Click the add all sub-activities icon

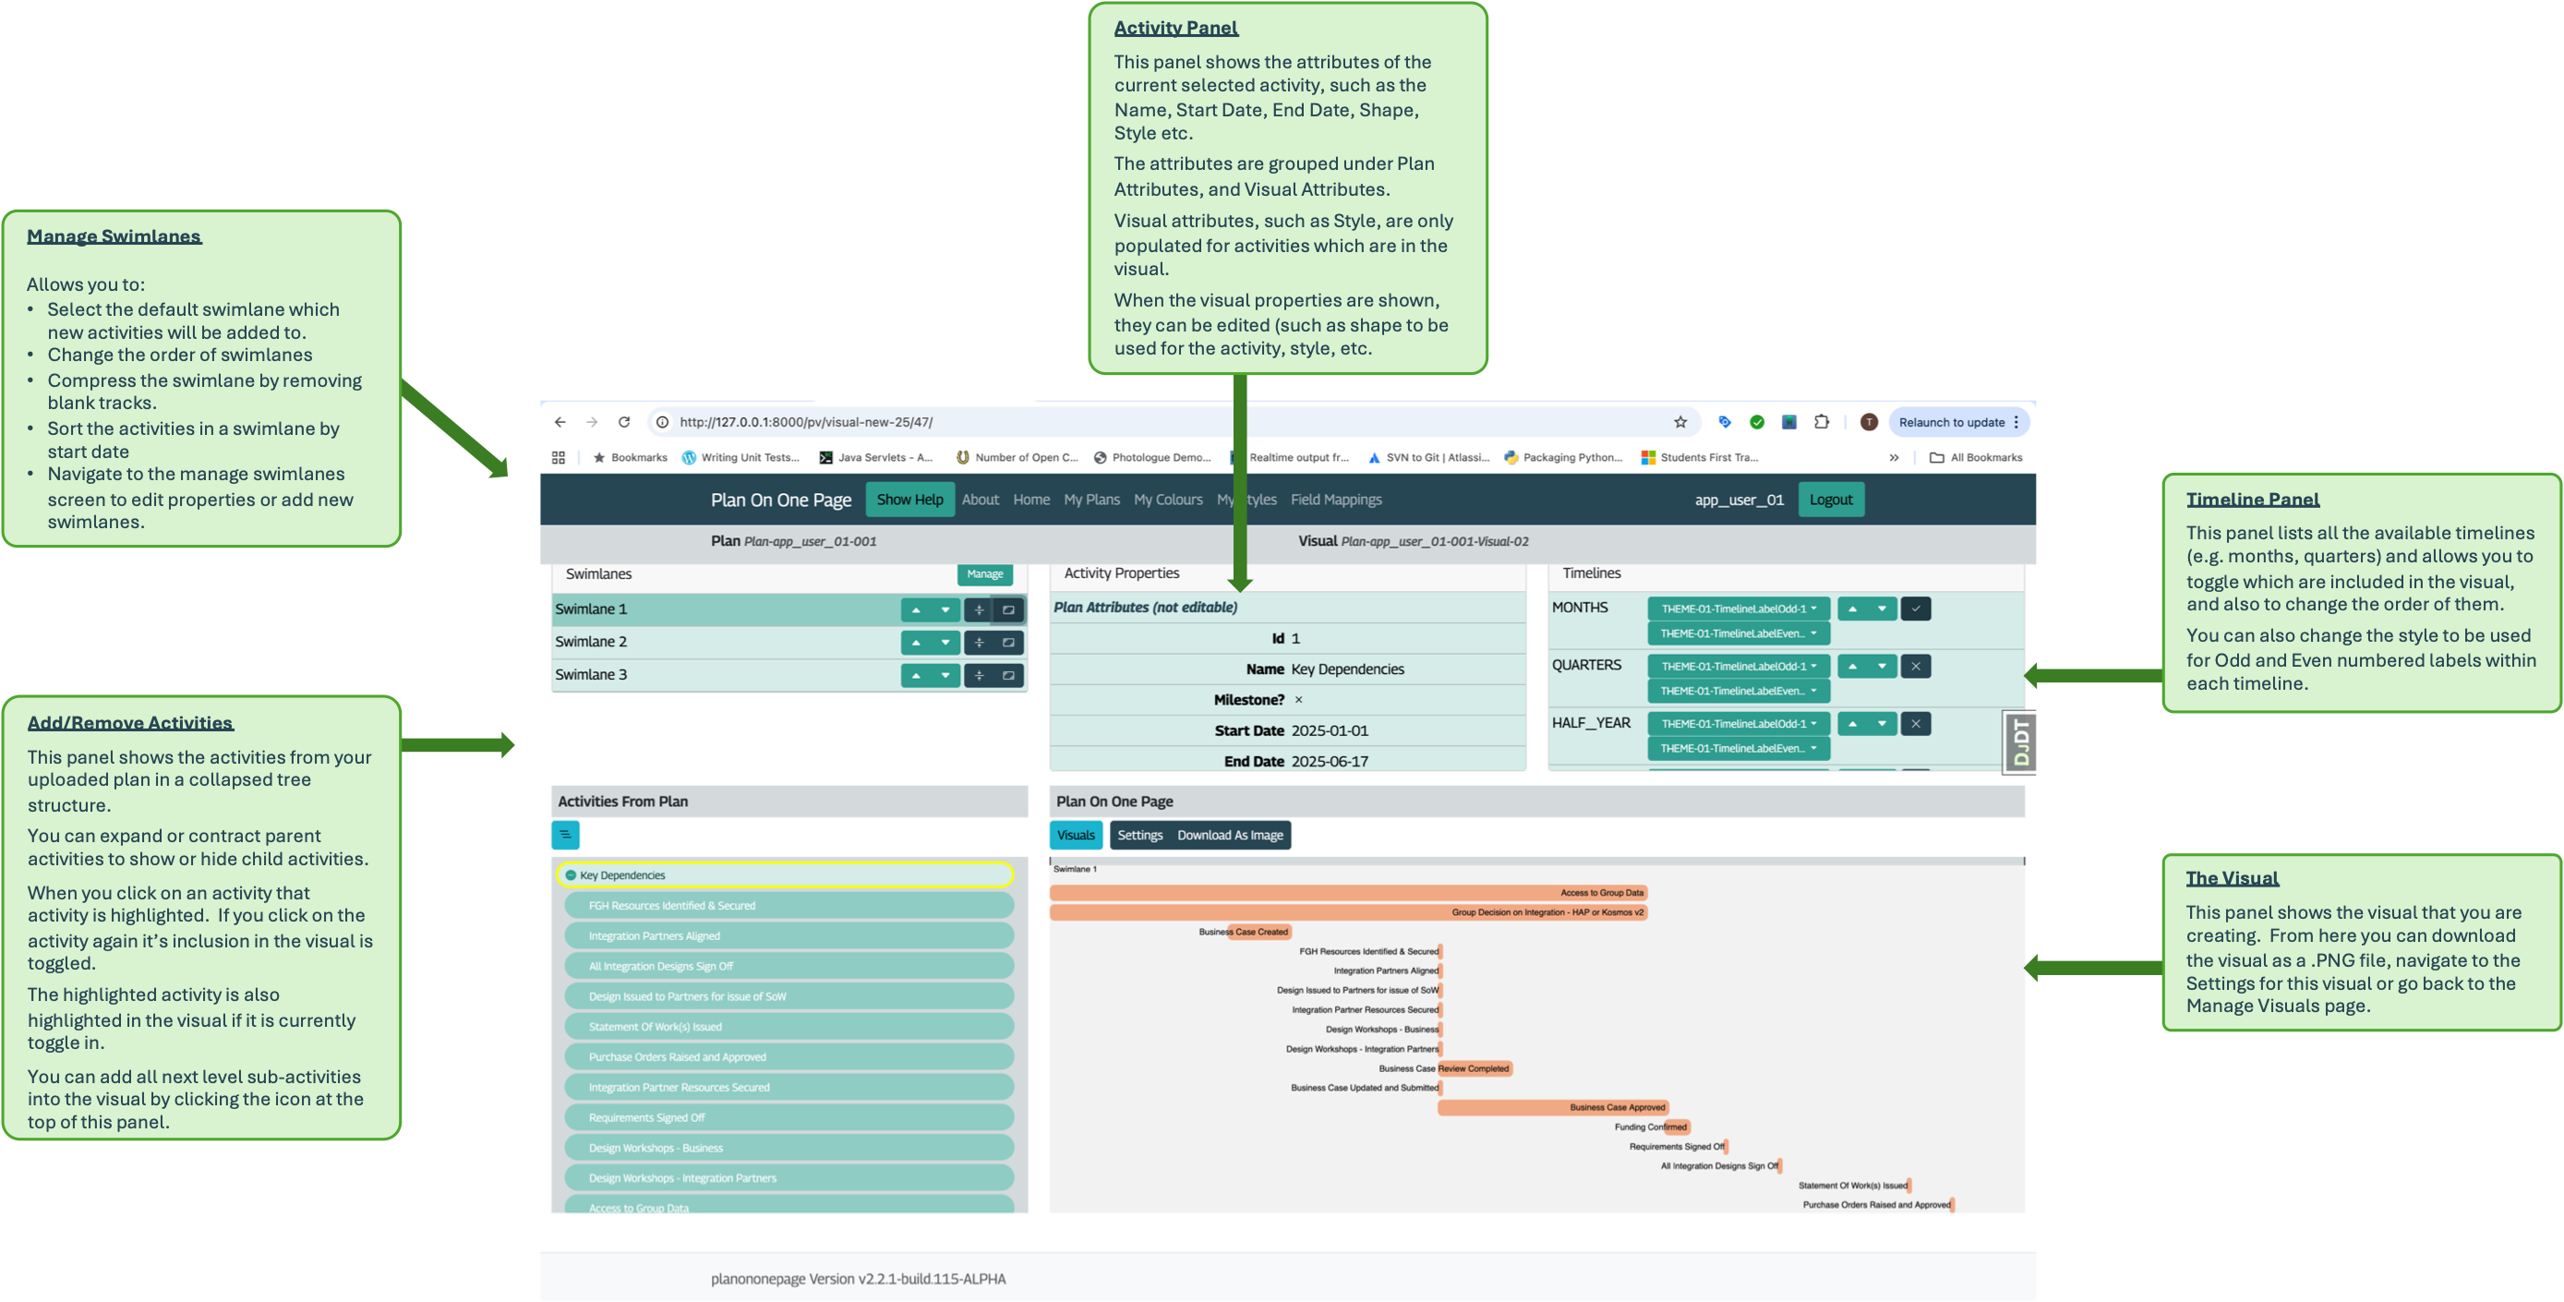point(565,834)
